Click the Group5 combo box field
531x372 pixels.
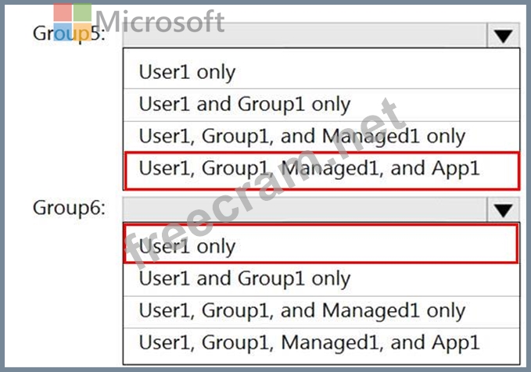[x=305, y=36]
